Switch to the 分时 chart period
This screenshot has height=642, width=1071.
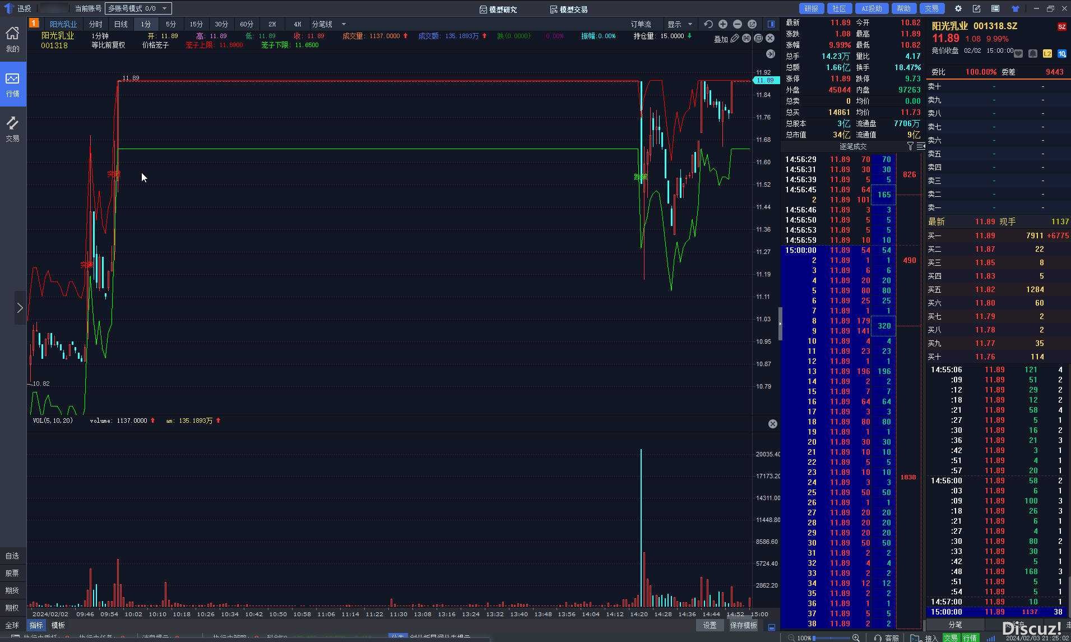point(96,24)
